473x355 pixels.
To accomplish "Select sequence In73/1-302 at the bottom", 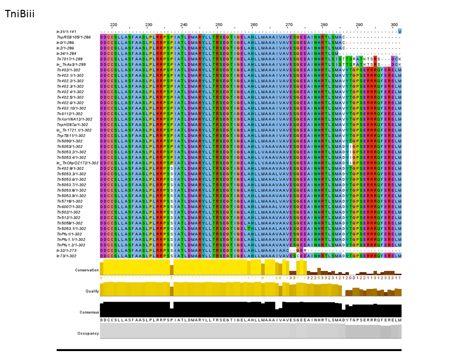I will 66,256.
